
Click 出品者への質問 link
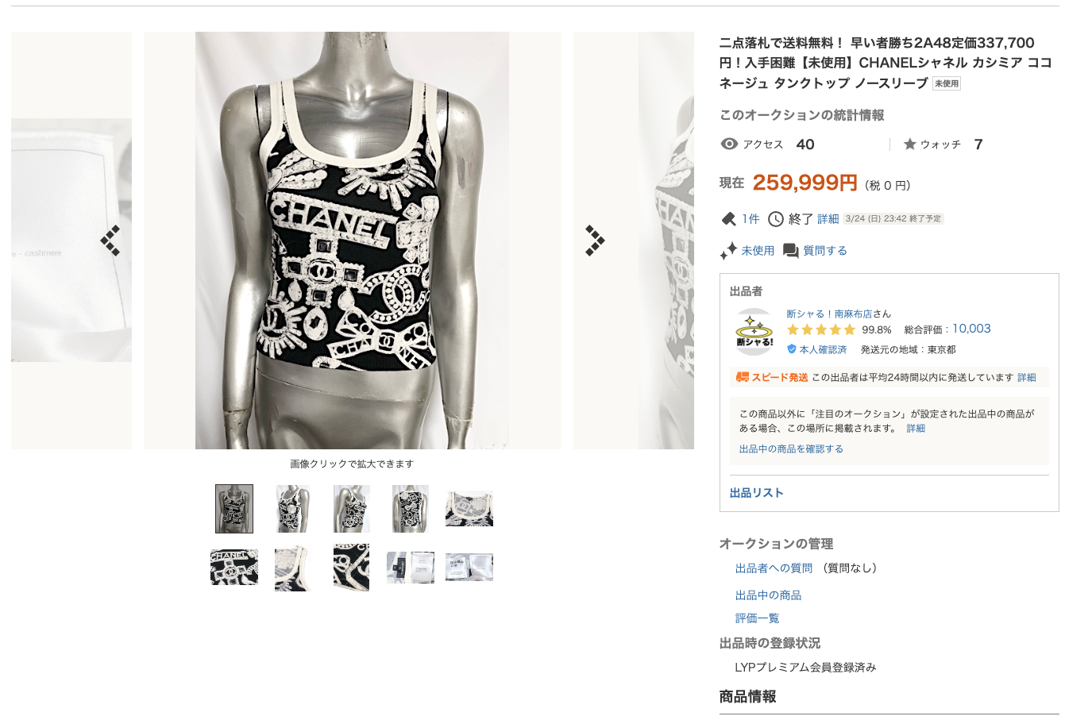[x=774, y=568]
